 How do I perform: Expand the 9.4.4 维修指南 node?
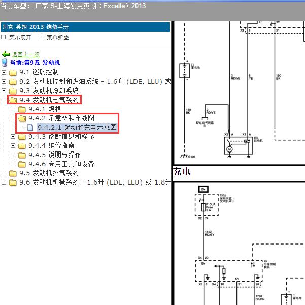pyautogui.click(x=13, y=145)
